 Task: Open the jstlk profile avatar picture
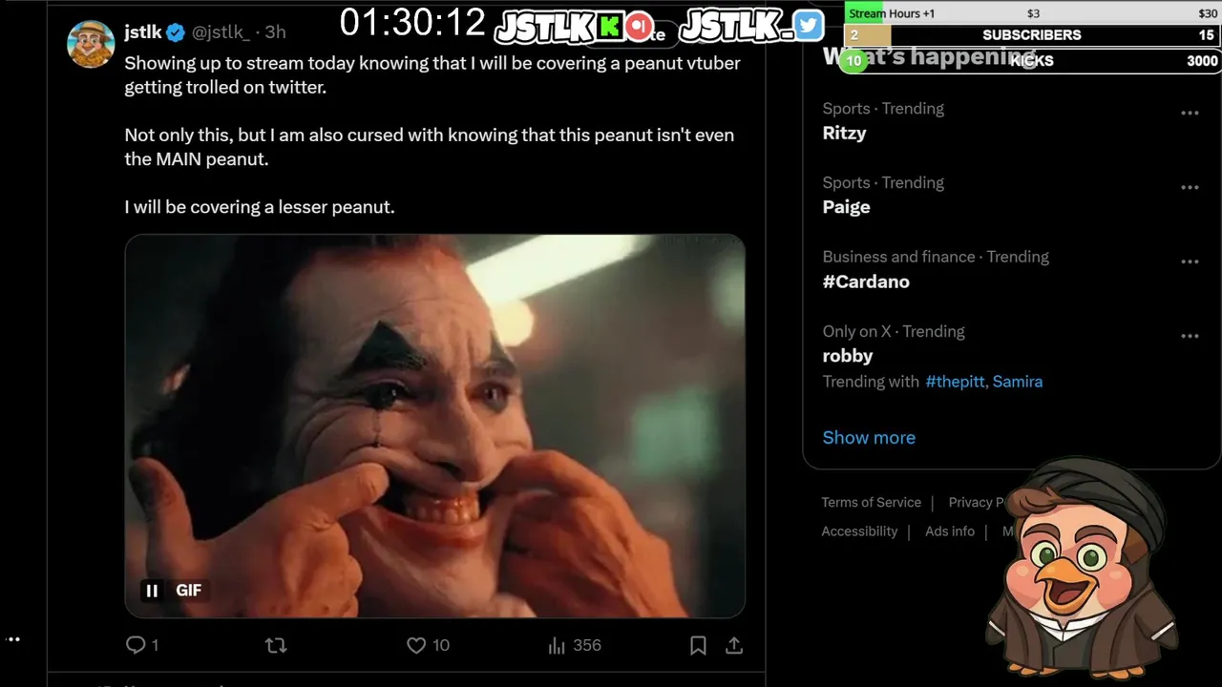(x=91, y=43)
